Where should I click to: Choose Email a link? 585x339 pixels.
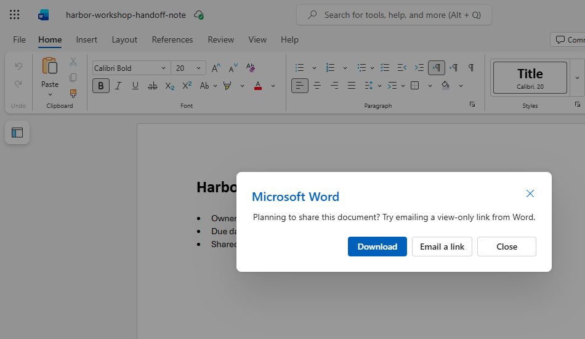[x=442, y=247]
